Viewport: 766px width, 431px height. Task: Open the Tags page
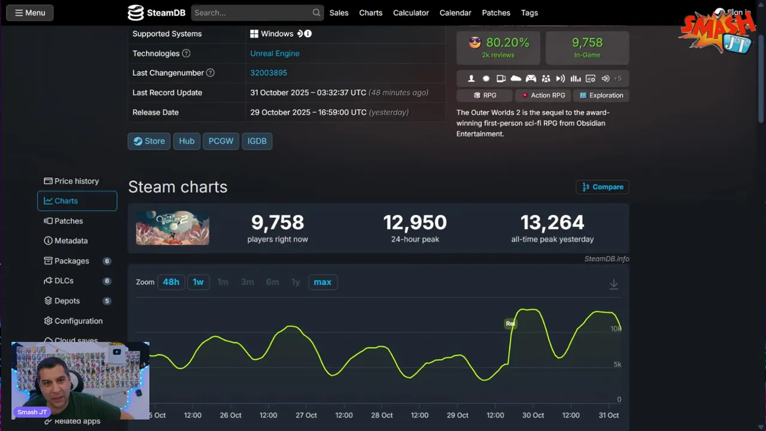point(529,13)
